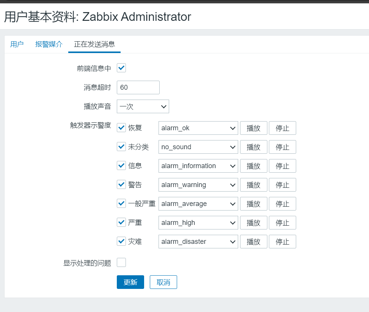Viewport: 369px width, 312px height.
Task: Open the no_sound selection dropdown
Action: [198, 147]
